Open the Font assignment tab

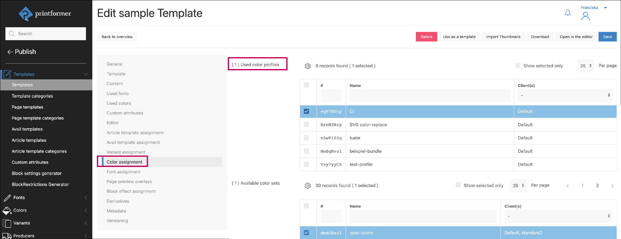pyautogui.click(x=123, y=172)
